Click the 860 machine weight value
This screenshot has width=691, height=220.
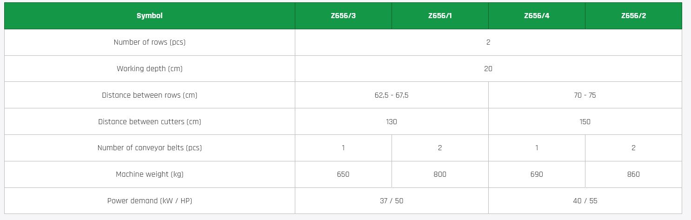click(x=633, y=174)
